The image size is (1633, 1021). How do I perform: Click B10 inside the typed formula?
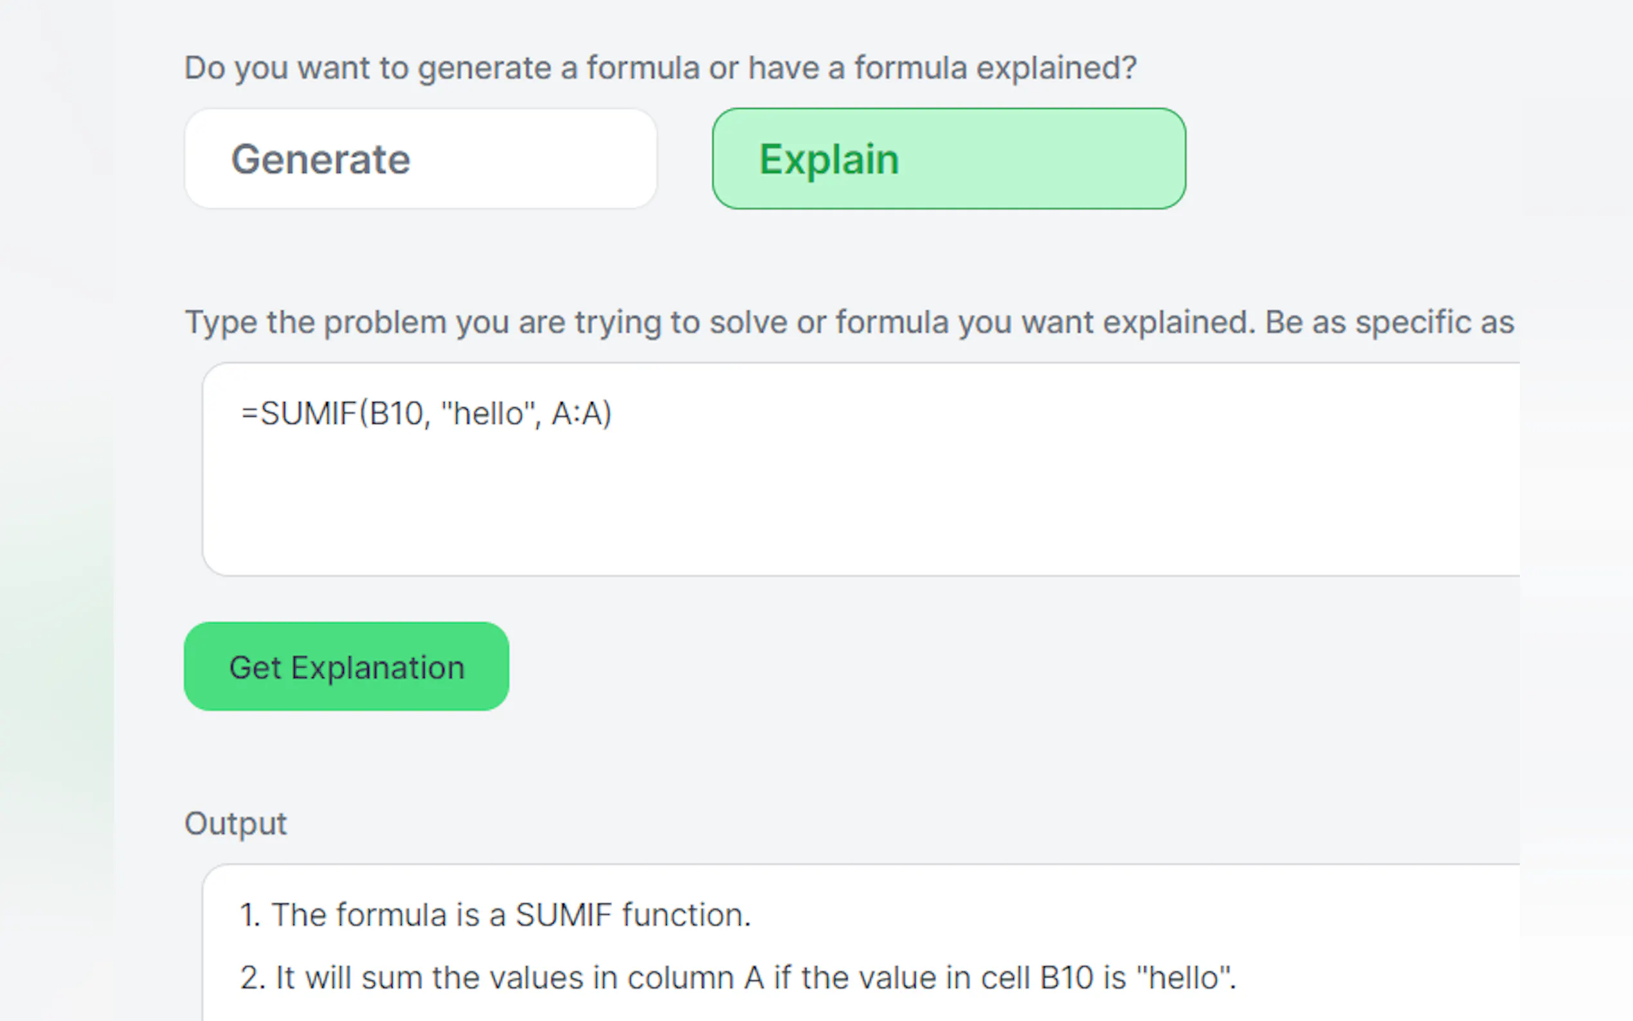pyautogui.click(x=397, y=413)
